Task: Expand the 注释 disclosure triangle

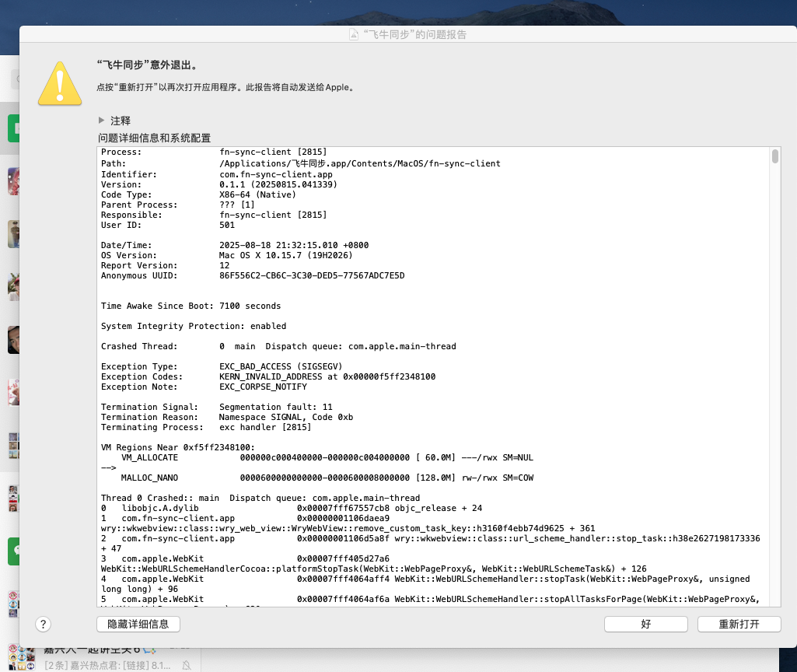Action: [x=101, y=121]
